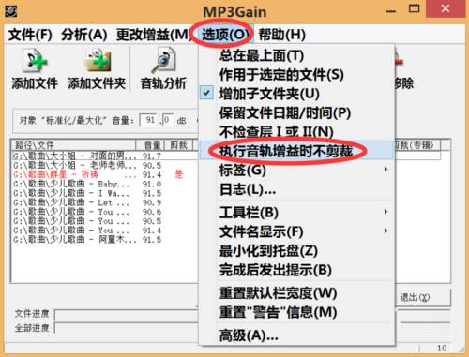The height and width of the screenshot is (357, 469).
Task: Enable 执行音轨增益时不剪裁 option
Action: coord(296,151)
